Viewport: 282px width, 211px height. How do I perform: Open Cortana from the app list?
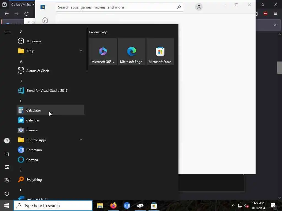(50, 160)
